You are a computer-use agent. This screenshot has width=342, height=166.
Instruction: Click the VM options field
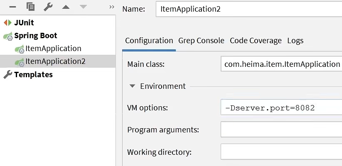(x=281, y=108)
